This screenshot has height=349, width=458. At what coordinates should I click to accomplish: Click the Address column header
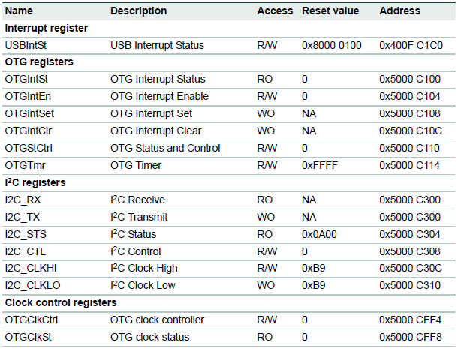(x=400, y=11)
